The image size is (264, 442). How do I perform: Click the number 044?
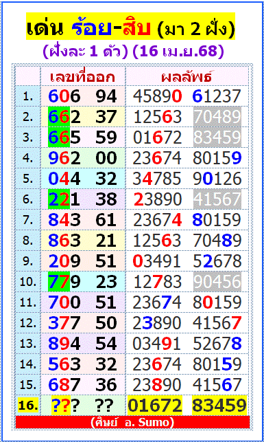coord(64,179)
